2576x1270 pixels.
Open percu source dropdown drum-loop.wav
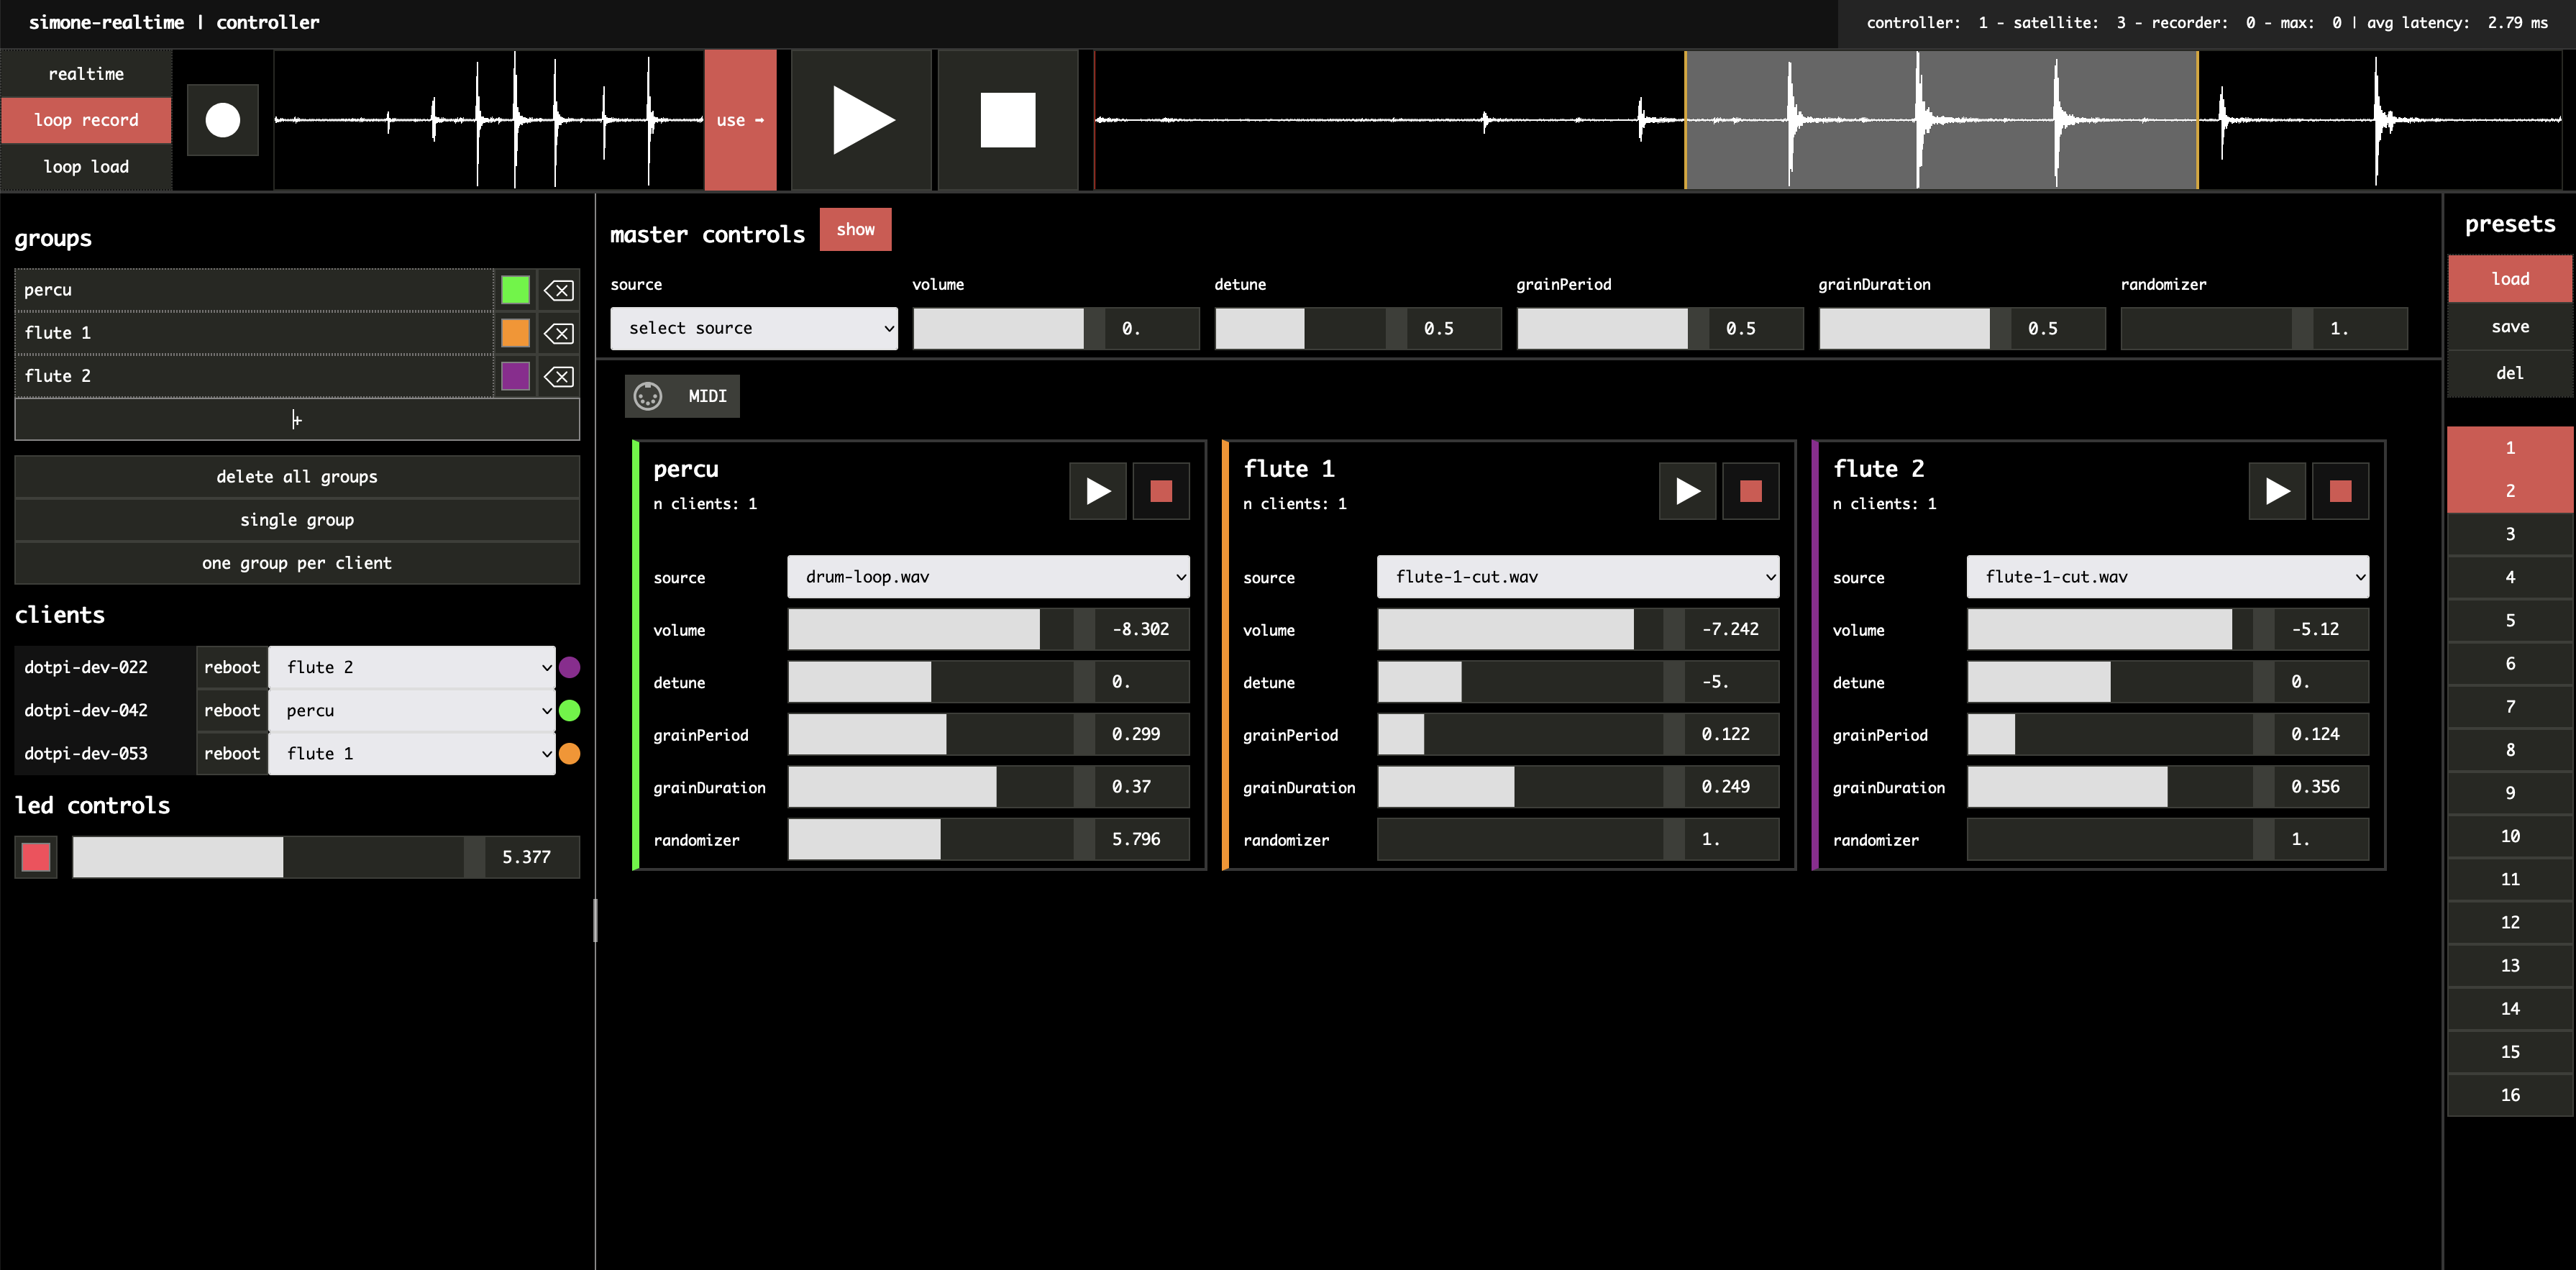988,577
